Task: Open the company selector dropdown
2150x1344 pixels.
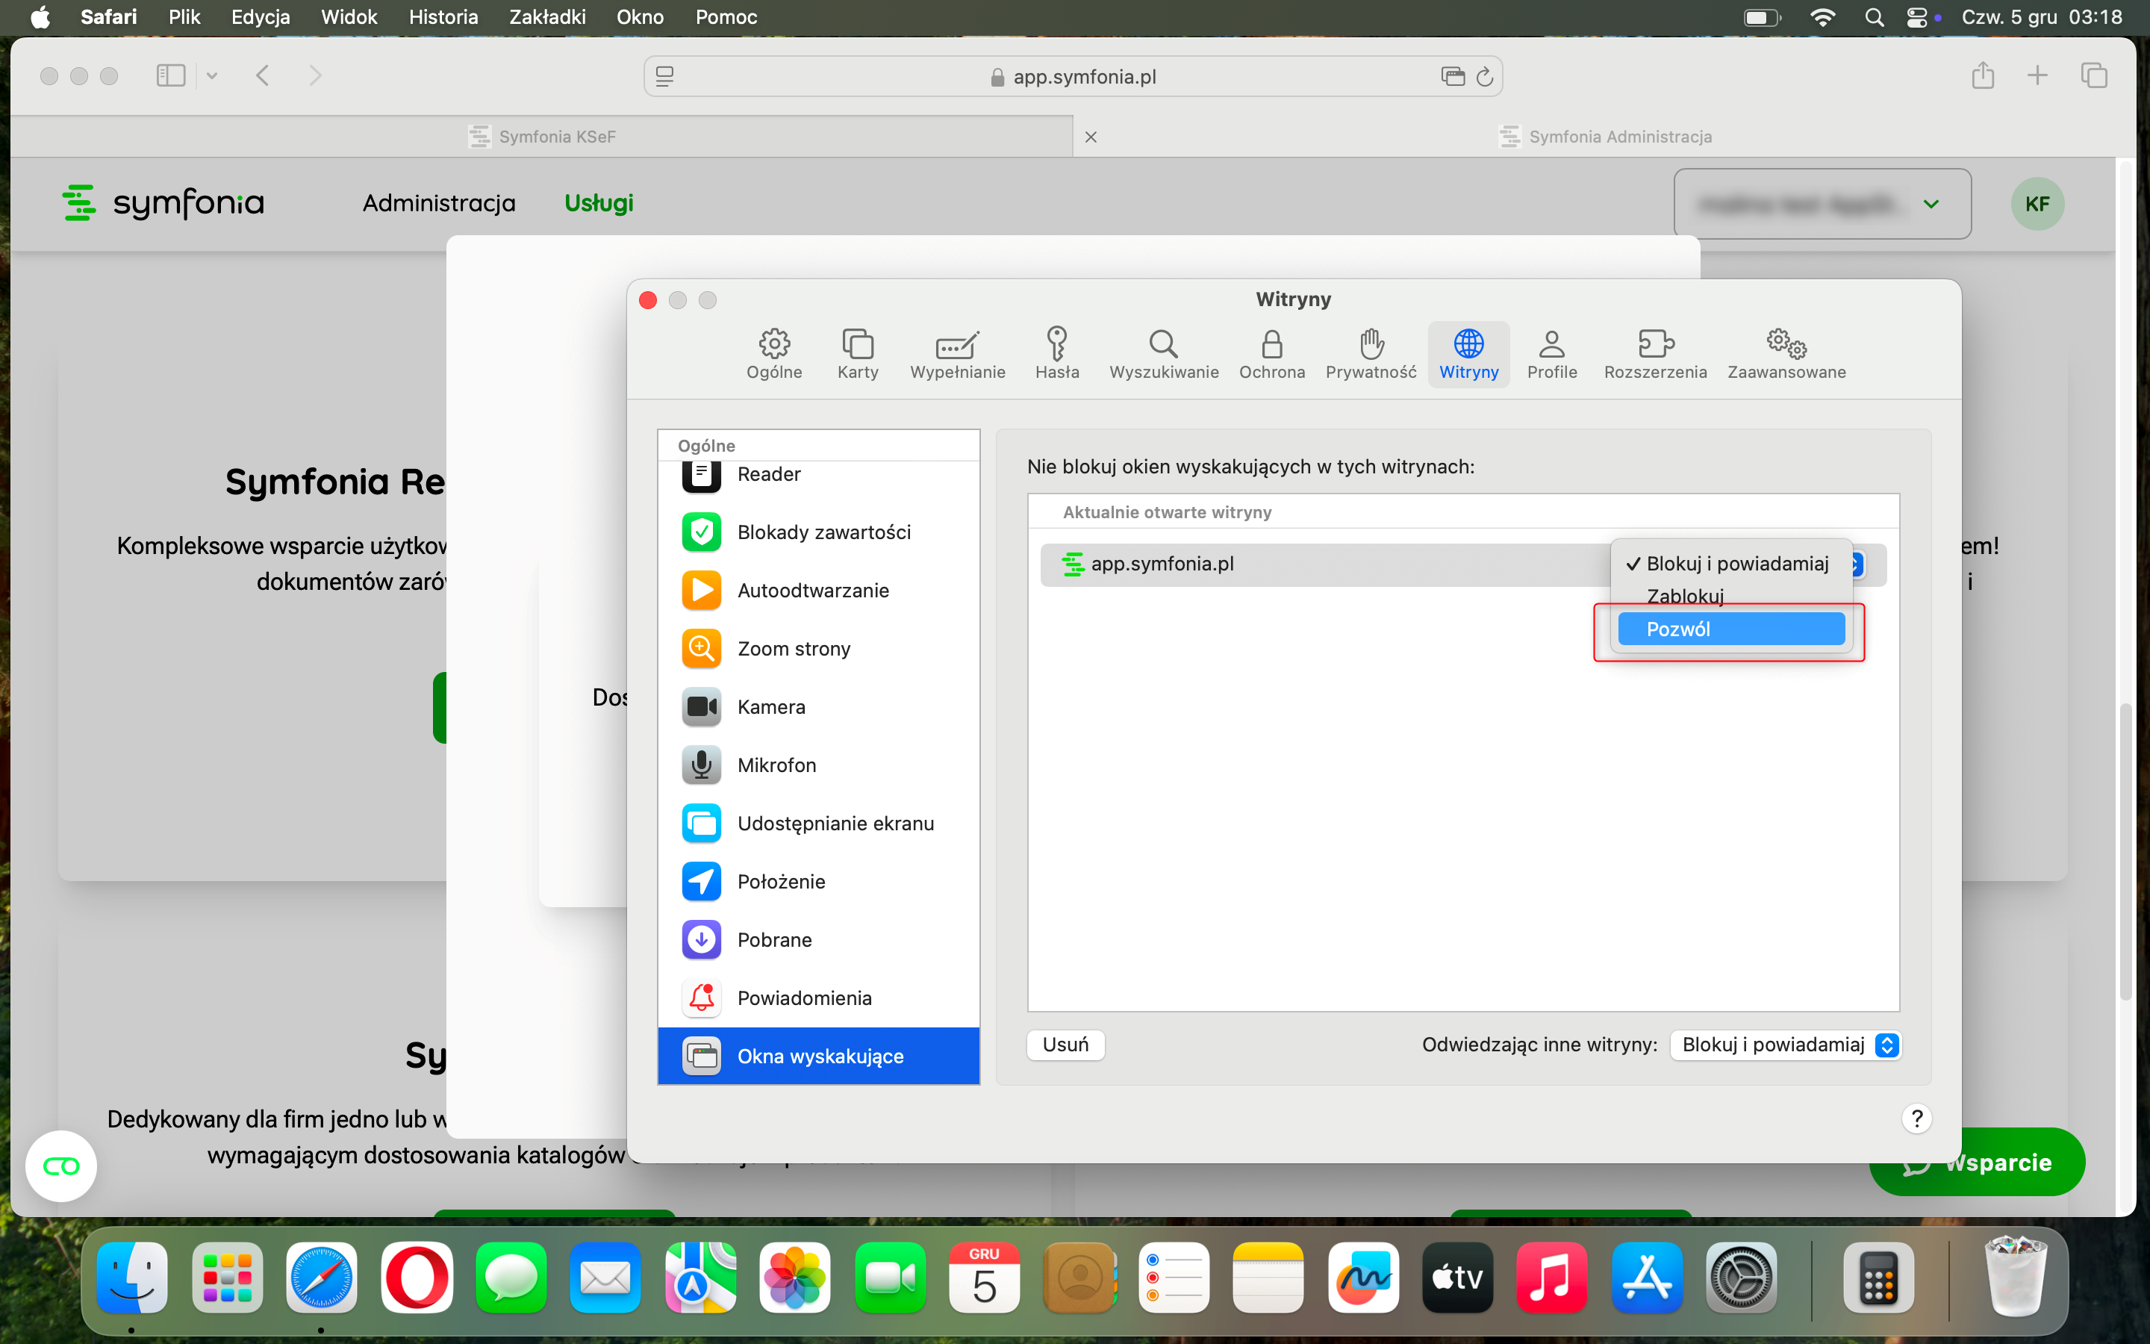Action: click(1822, 204)
